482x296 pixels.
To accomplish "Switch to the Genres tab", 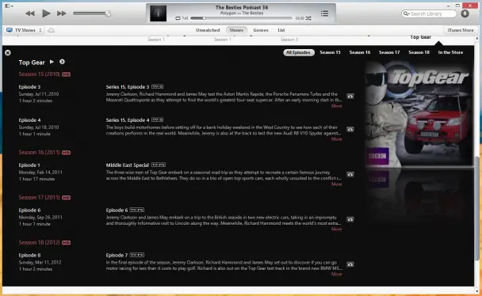I will (261, 30).
